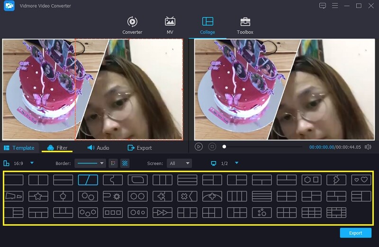Image resolution: width=379 pixels, height=247 pixels.
Task: Select the diagonal split collage template
Action: [88, 180]
